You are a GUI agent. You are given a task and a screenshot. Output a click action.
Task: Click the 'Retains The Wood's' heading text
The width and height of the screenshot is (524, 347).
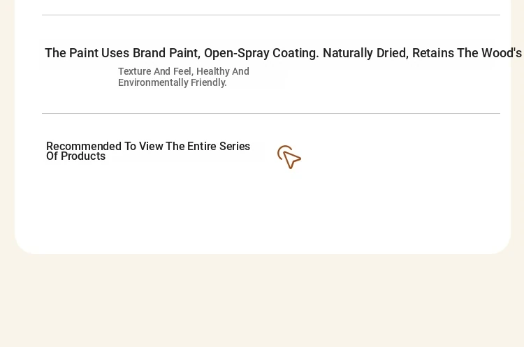pos(467,53)
